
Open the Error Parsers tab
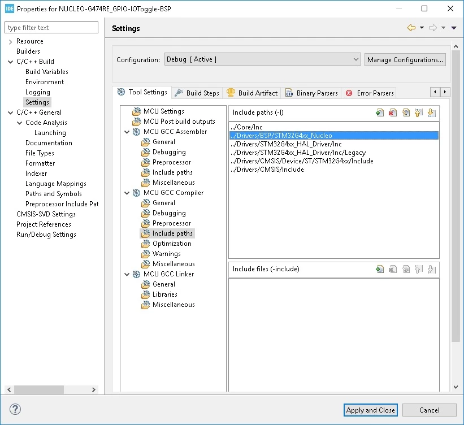369,93
